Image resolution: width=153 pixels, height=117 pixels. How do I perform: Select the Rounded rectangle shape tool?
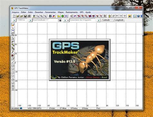13,69
